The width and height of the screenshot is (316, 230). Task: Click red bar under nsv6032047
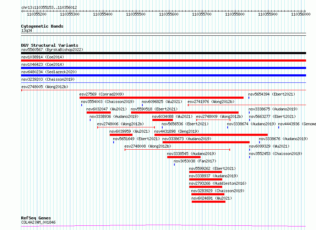click(99, 113)
